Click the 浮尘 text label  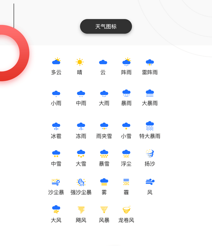(x=126, y=164)
